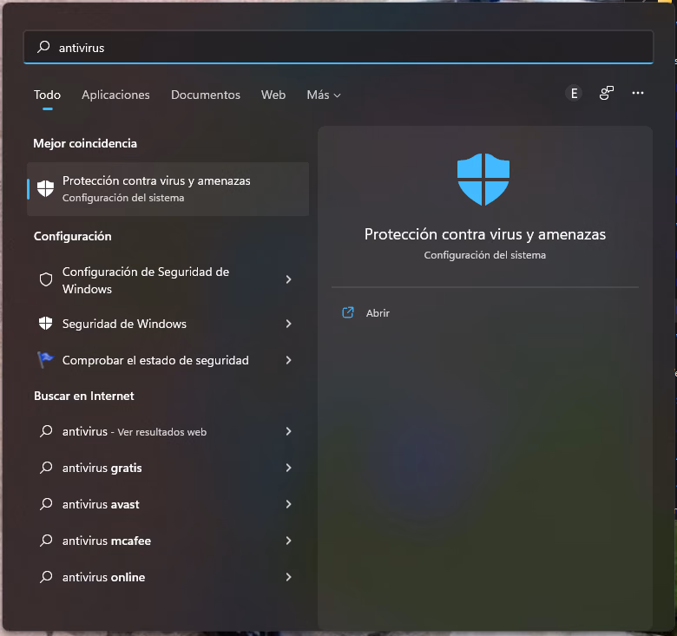Open Protección contra virus y amenazas result

pyautogui.click(x=168, y=189)
